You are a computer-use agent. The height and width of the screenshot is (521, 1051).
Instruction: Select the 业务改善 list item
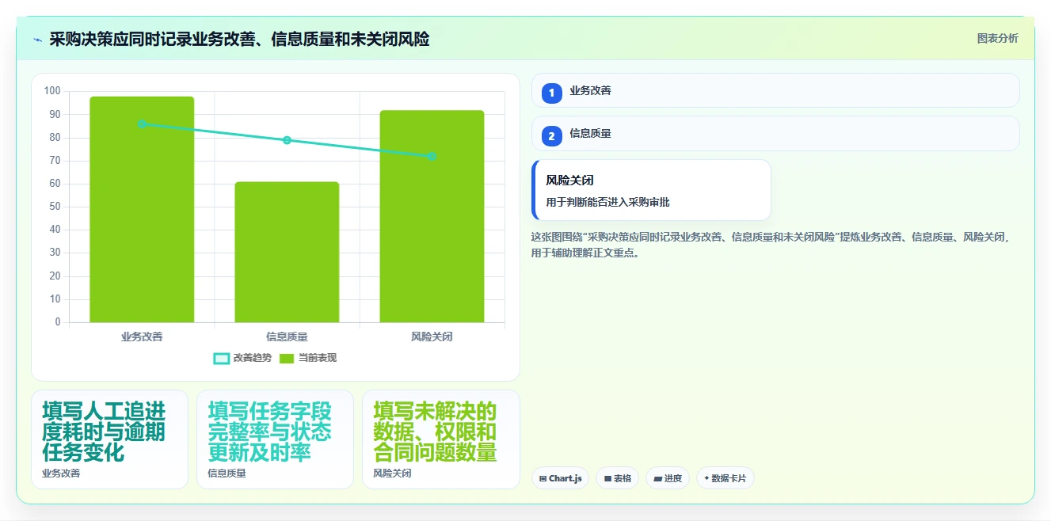click(775, 90)
